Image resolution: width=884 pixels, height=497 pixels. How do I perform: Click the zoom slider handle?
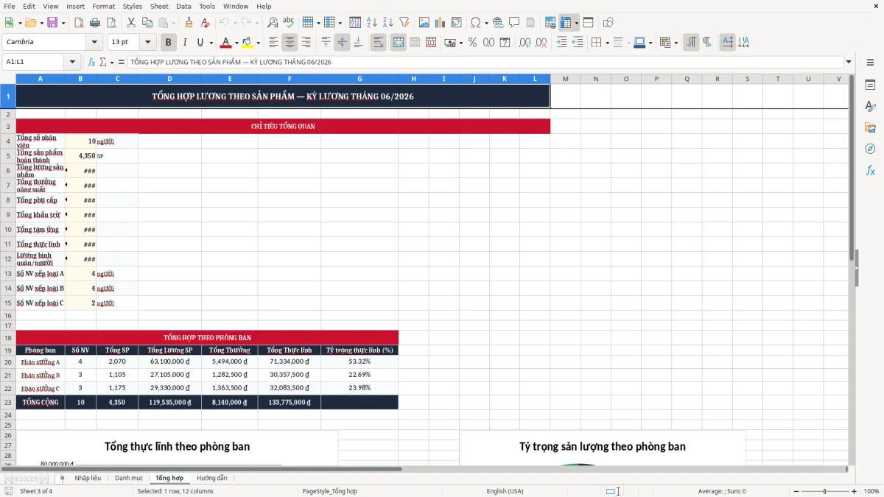(x=824, y=491)
